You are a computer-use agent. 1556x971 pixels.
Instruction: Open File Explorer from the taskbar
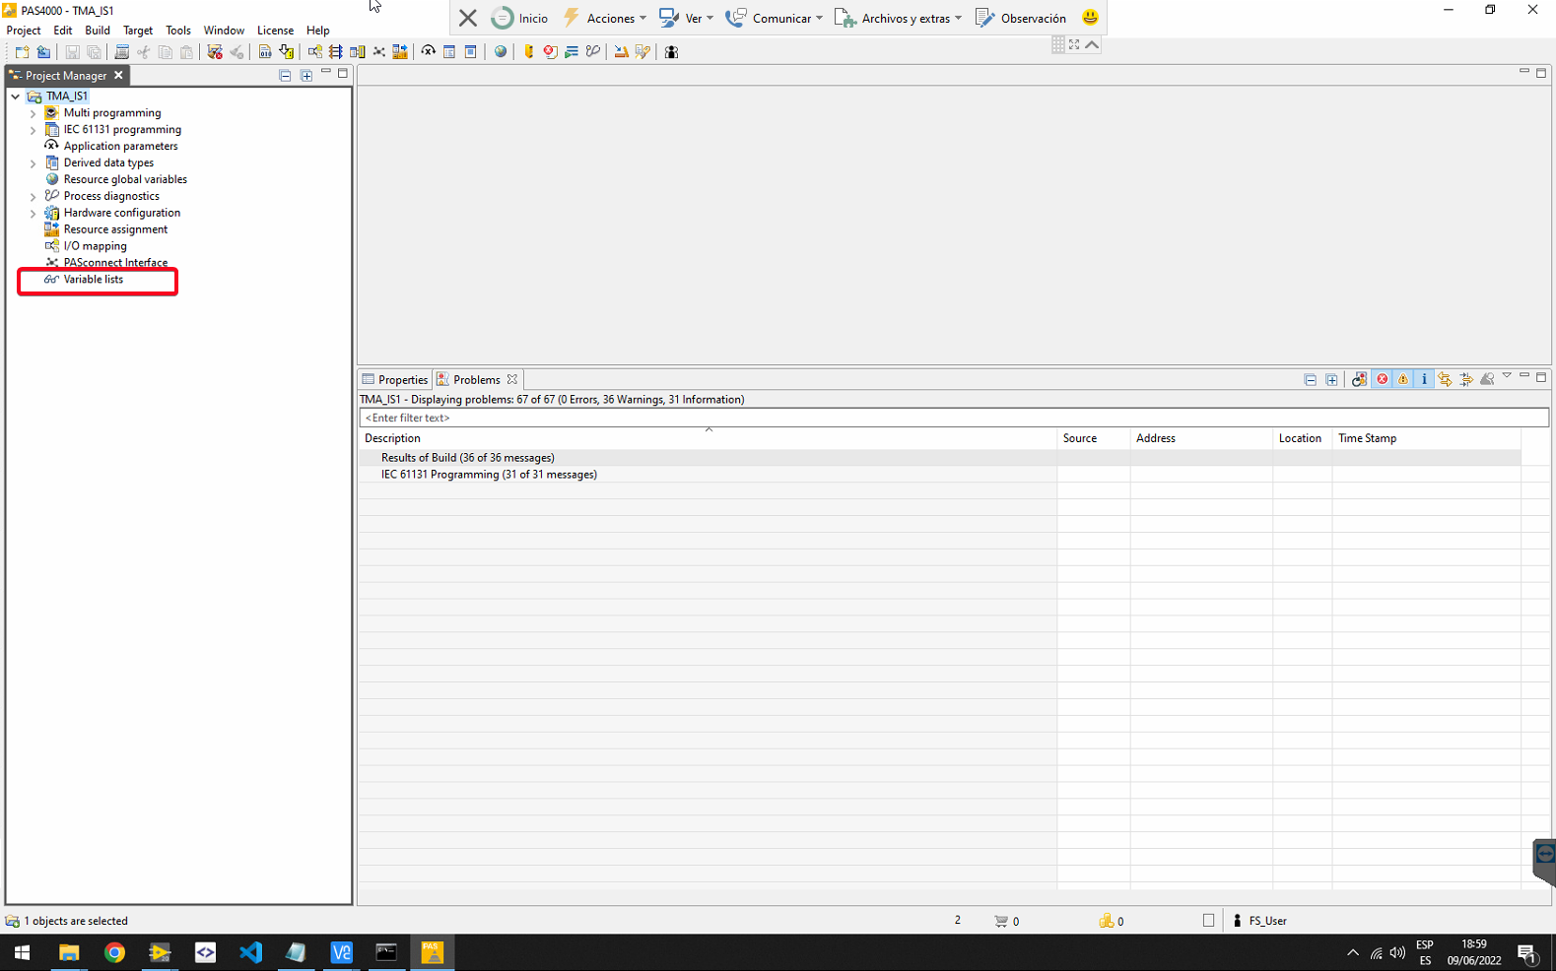pyautogui.click(x=69, y=952)
